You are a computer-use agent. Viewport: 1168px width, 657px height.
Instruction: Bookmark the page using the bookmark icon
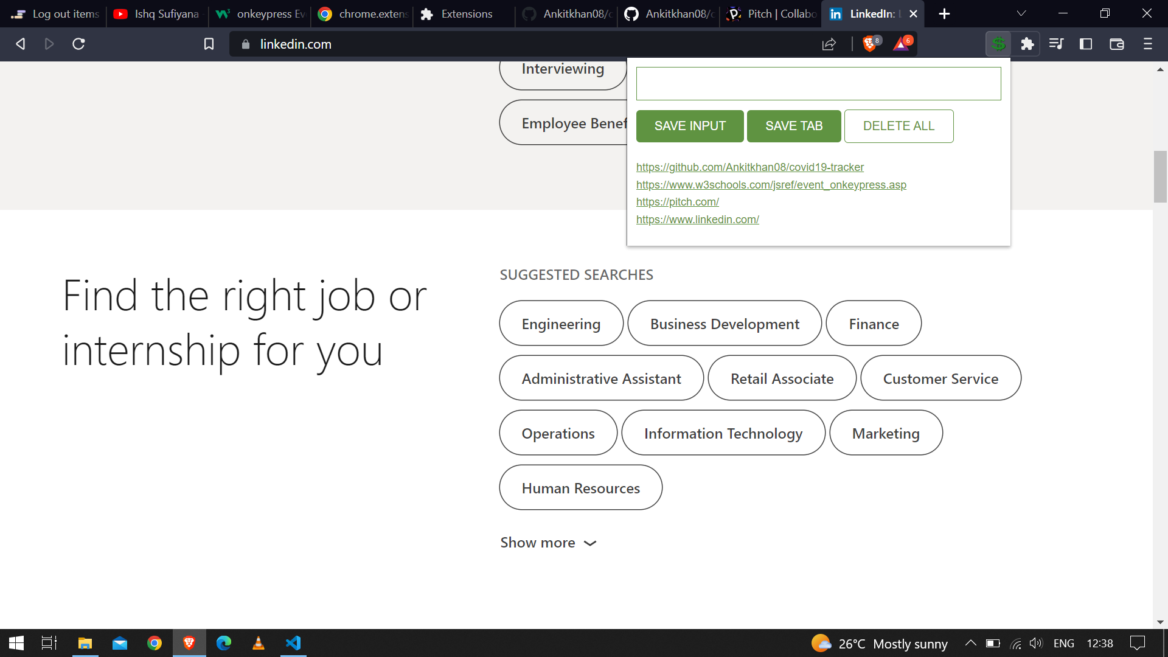[x=209, y=44]
